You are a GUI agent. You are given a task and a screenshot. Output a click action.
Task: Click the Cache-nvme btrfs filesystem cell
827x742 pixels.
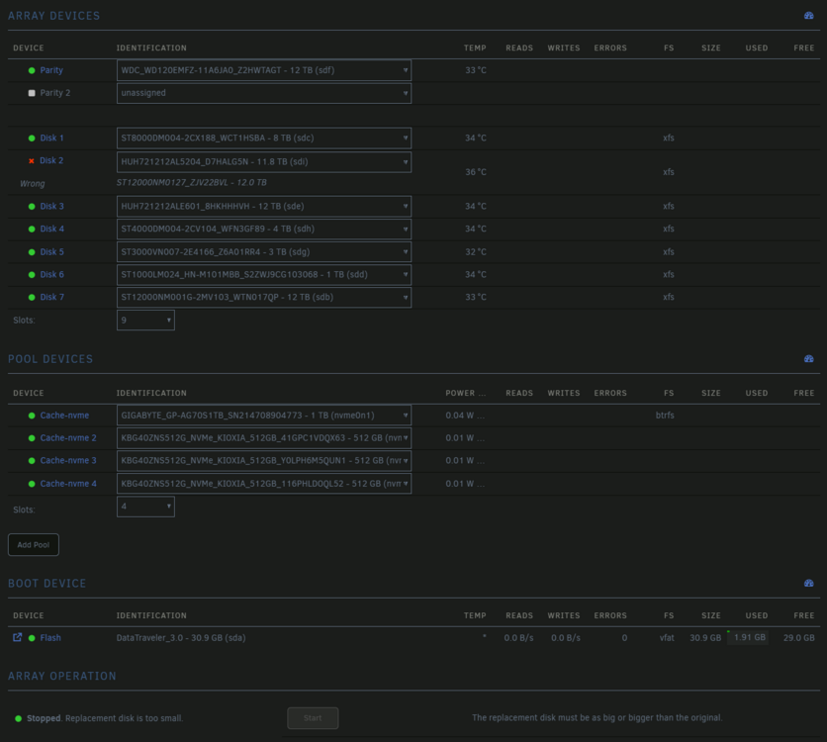(665, 416)
